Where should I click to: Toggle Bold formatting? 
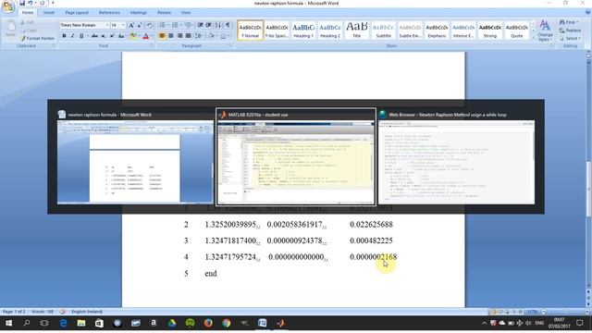[64, 36]
